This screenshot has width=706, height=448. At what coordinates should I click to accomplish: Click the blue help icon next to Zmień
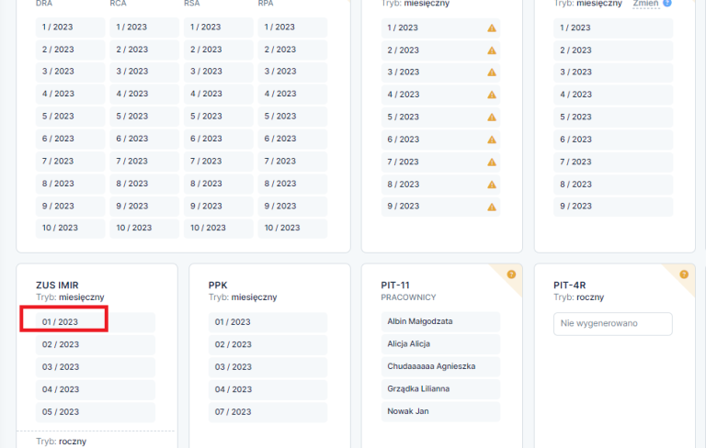tap(667, 3)
